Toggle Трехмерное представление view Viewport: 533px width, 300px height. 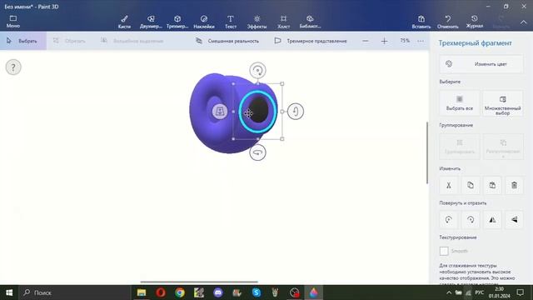[x=311, y=41]
